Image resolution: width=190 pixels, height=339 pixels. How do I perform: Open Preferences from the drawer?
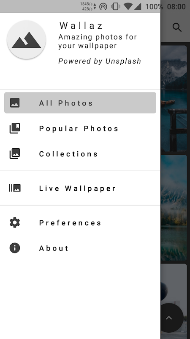point(80,223)
